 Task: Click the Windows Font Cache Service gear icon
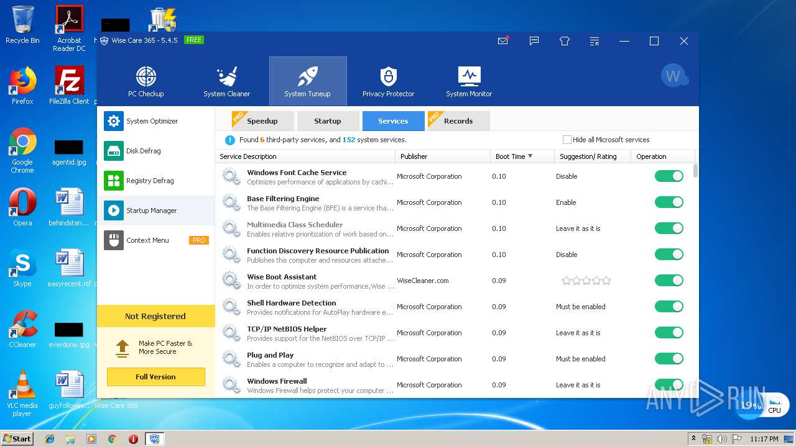[231, 176]
